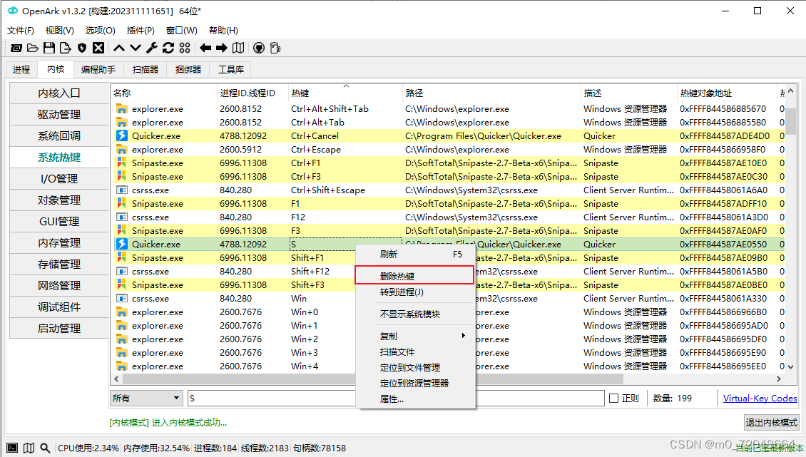Click the folded map toolbar icon
Viewport: 806px width, 457px height.
(x=238, y=48)
